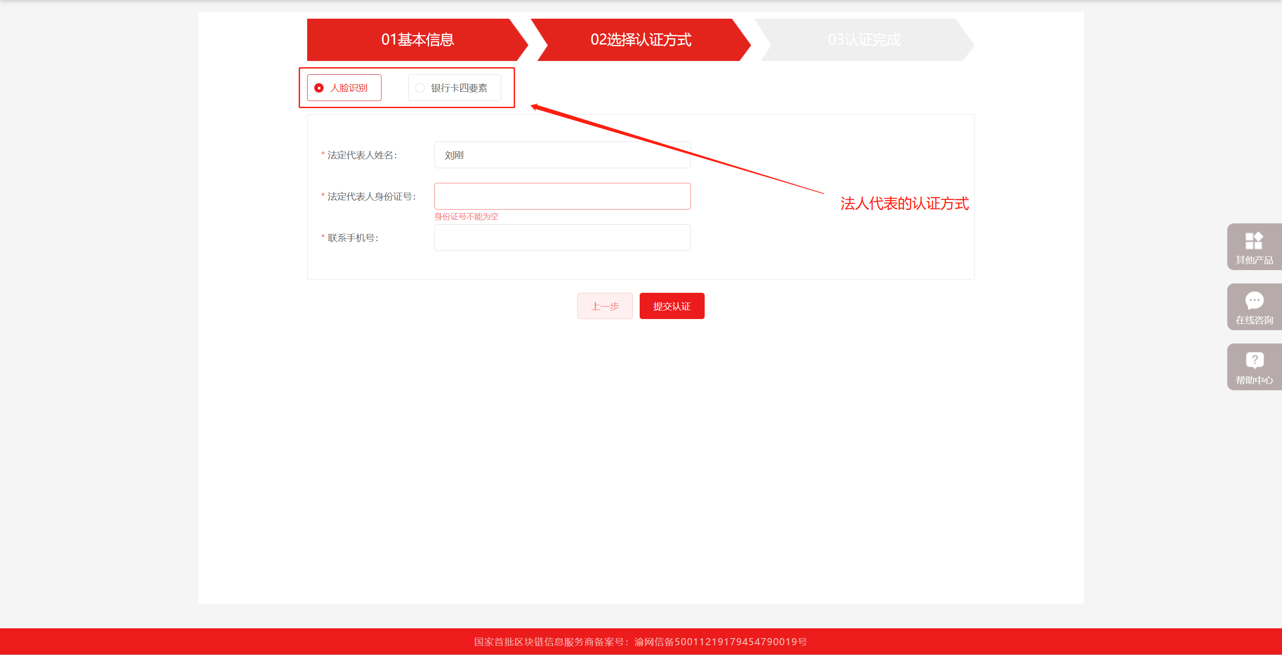Click the 法定代表人身份证号 field label
The image size is (1282, 655).
[x=371, y=196]
